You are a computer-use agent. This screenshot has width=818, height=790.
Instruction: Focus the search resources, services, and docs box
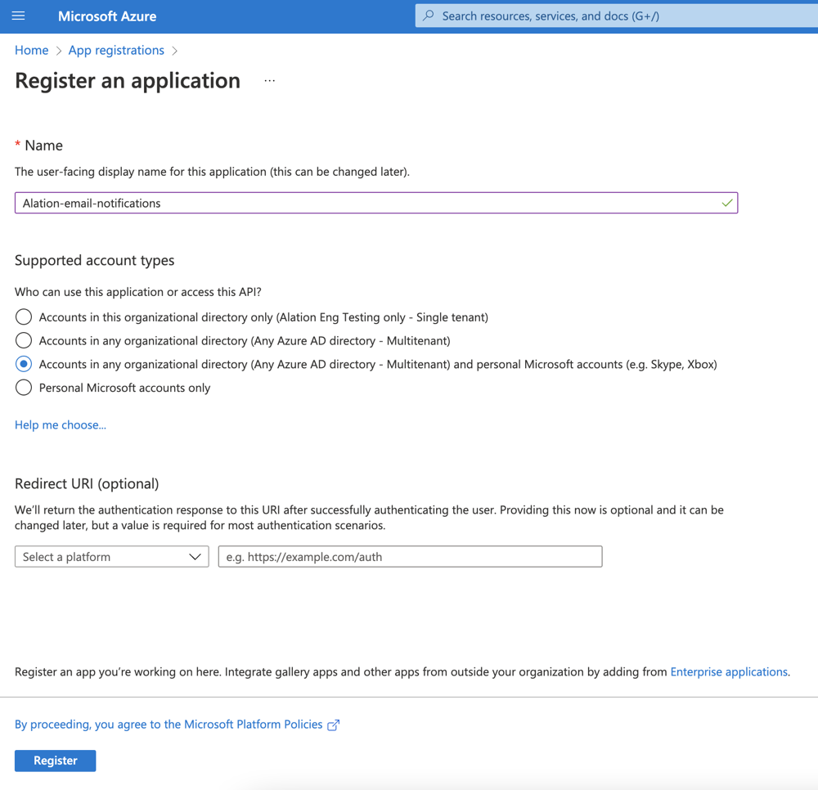616,16
